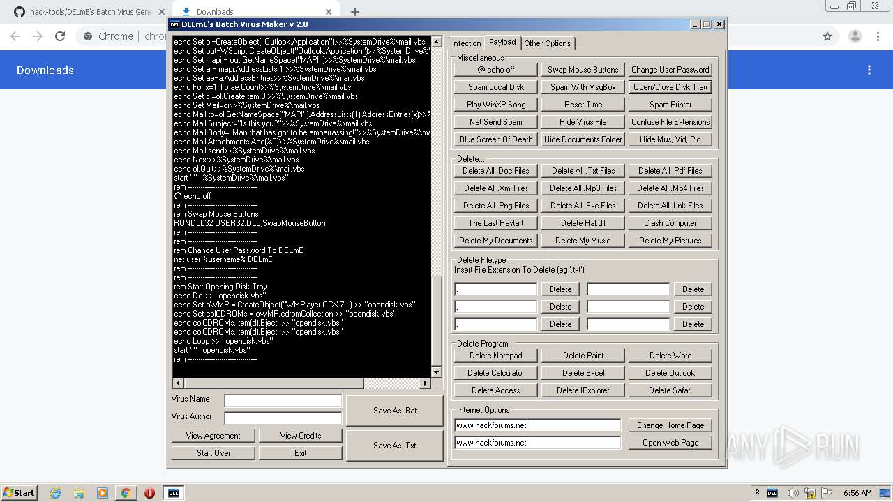893x502 pixels.
Task: Focus the Open Web Page URL field
Action: tap(537, 443)
